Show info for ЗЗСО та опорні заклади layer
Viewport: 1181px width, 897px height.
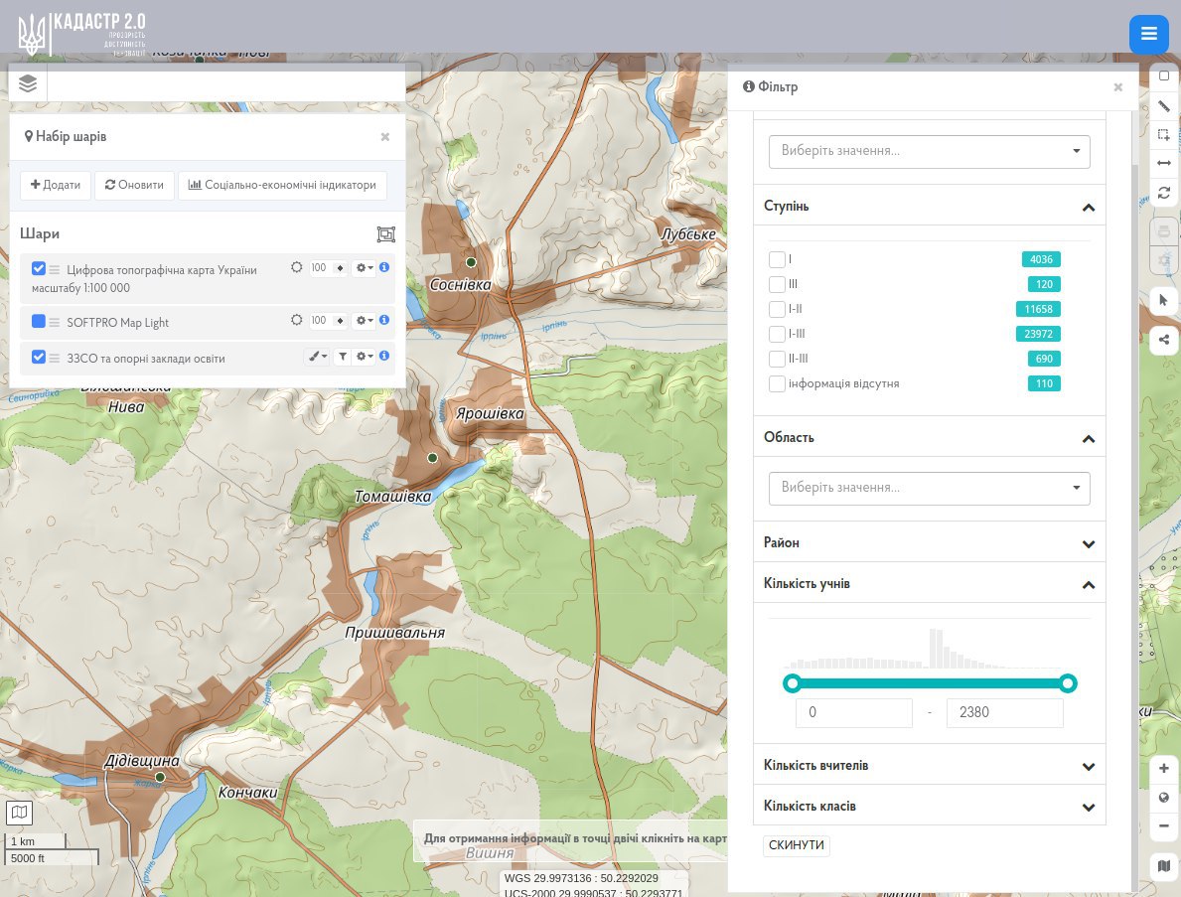point(384,356)
